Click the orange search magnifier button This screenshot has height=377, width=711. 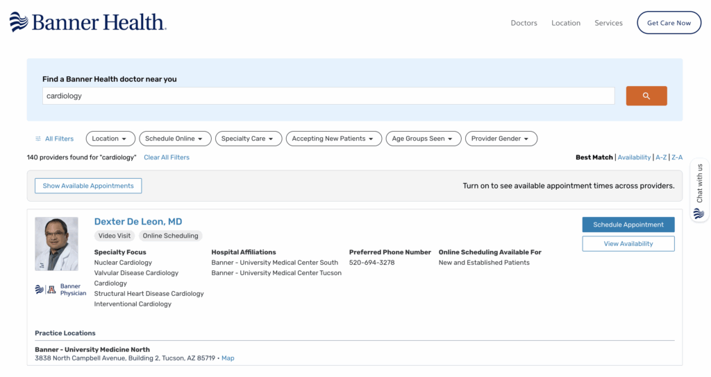pyautogui.click(x=646, y=96)
